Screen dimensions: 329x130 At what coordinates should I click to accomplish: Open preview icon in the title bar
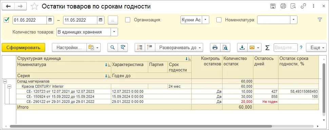[x=293, y=6]
